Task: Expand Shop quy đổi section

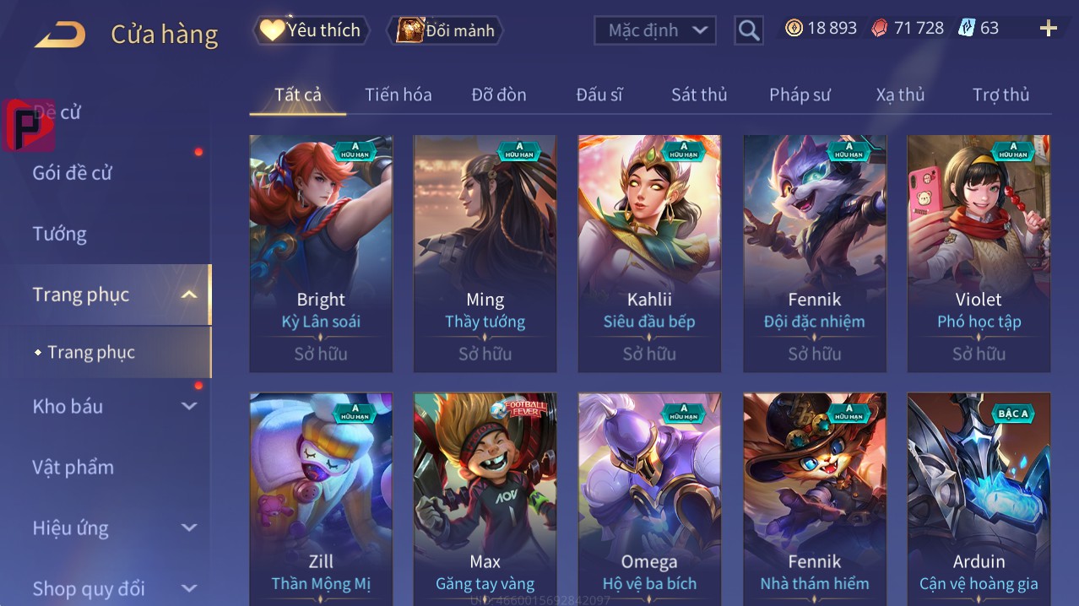Action: tap(189, 588)
